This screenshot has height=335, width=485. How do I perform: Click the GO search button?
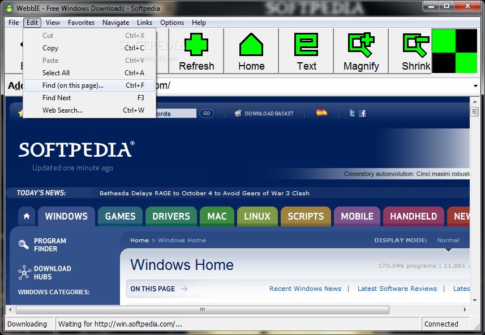click(207, 114)
